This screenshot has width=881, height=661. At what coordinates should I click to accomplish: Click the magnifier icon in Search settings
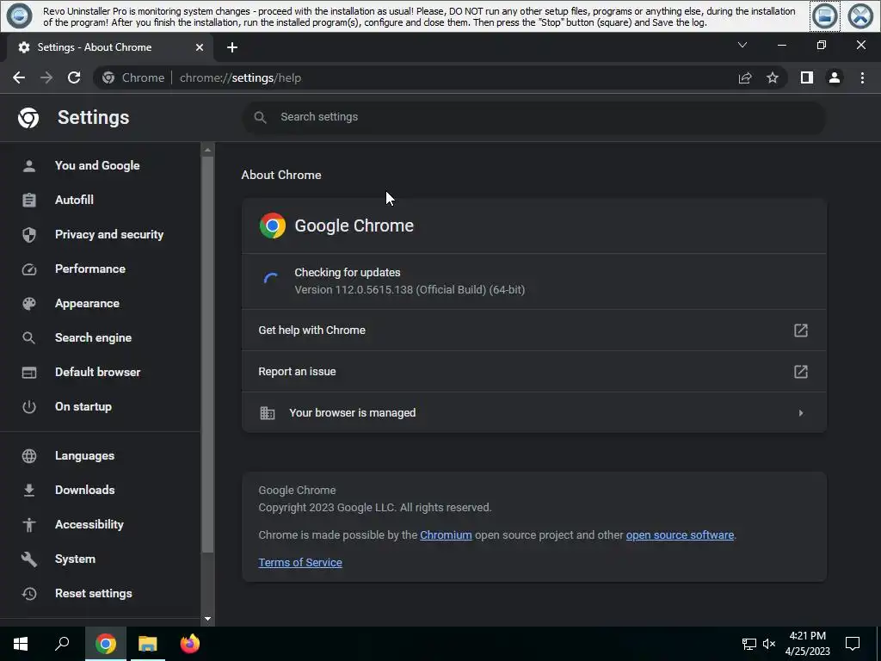point(260,117)
